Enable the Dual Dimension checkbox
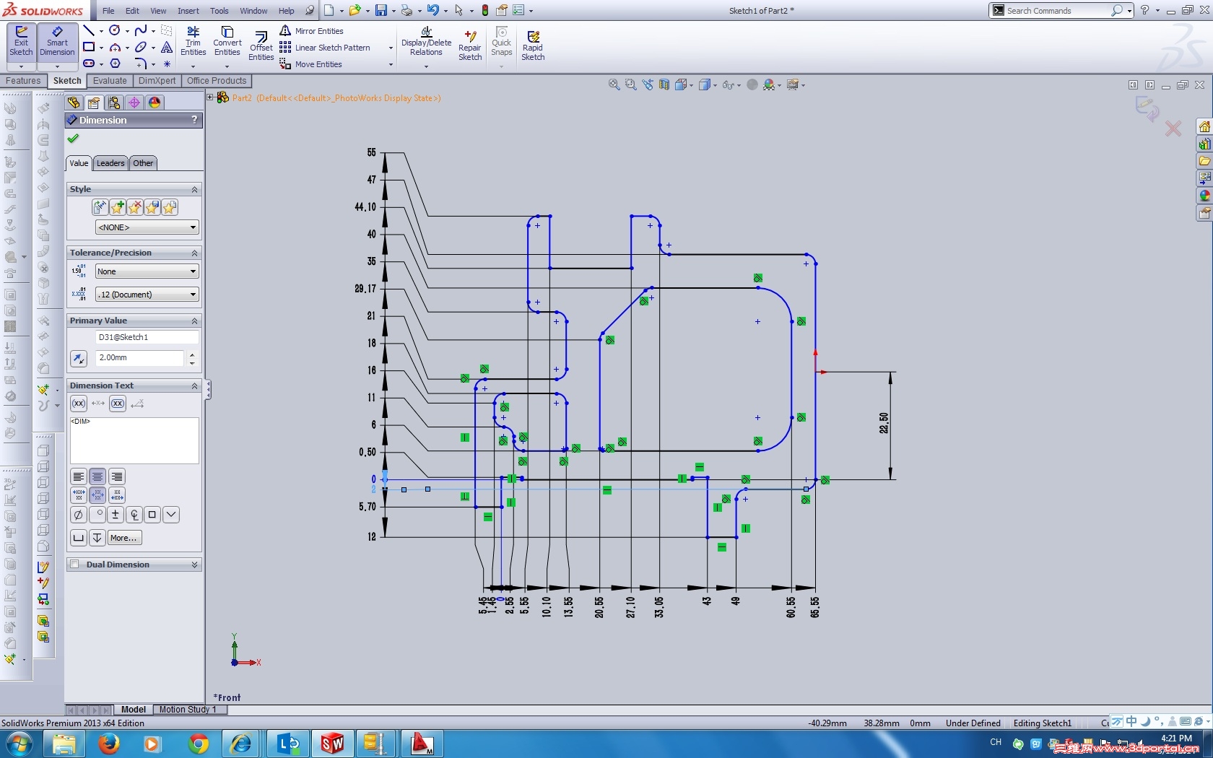The height and width of the screenshot is (758, 1213). 74,565
